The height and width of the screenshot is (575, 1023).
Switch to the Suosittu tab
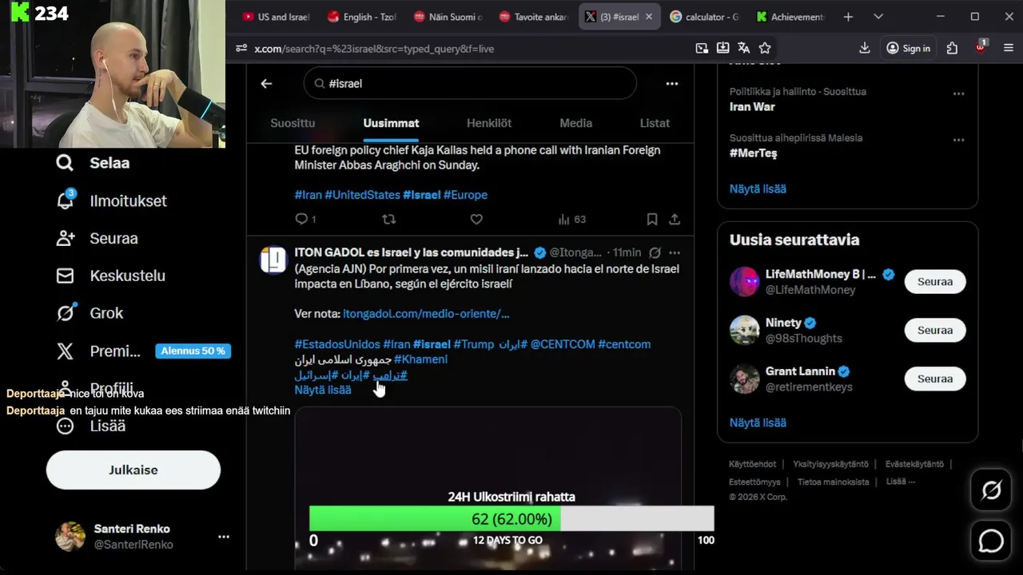click(293, 123)
